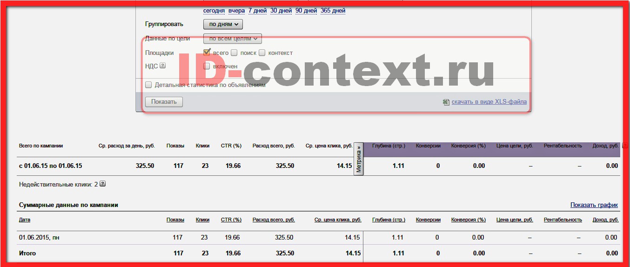The height and width of the screenshot is (267, 630).
Task: Select the 'вчера' period link
Action: point(236,11)
